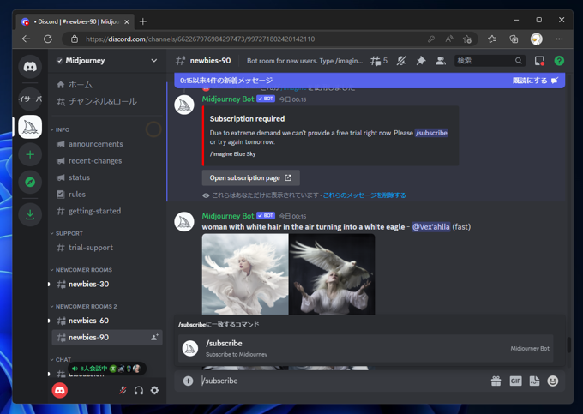Click Midjourney Bot avatar on Subscription message

point(184,105)
